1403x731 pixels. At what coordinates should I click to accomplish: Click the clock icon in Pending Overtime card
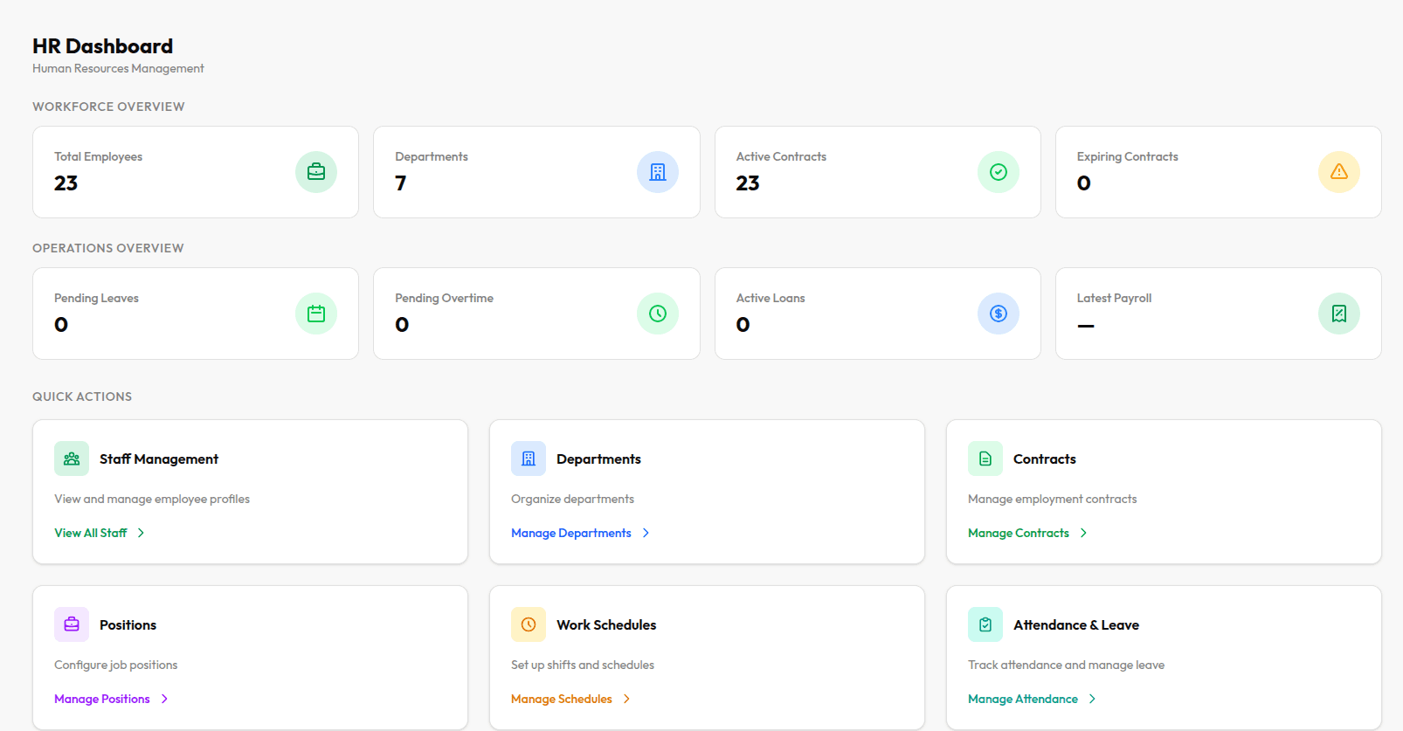658,314
